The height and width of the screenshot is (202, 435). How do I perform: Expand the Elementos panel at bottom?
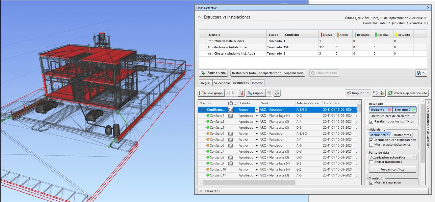click(201, 191)
